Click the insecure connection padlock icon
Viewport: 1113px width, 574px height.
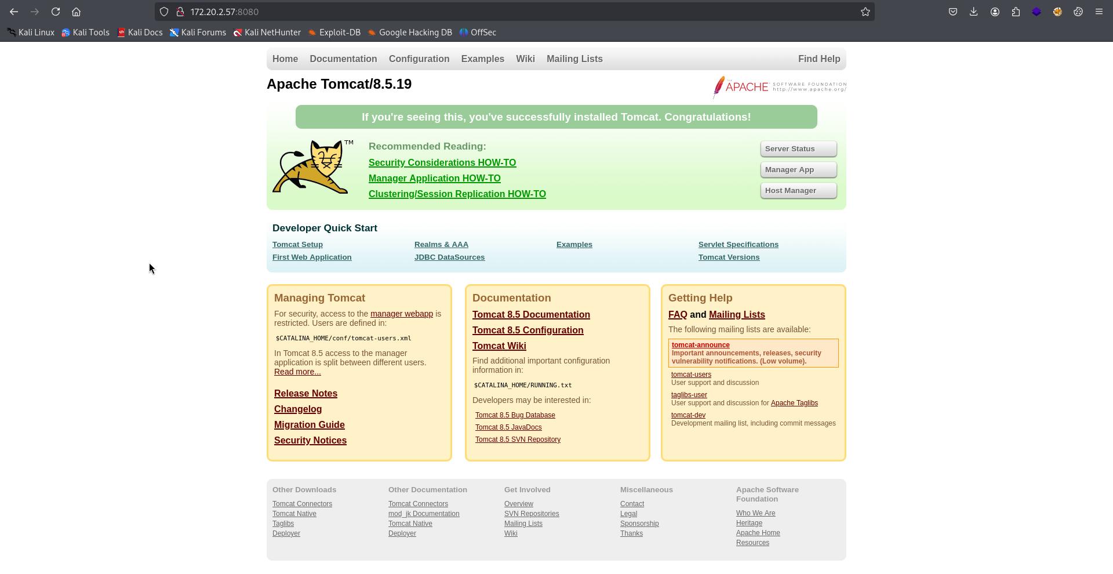(x=180, y=12)
